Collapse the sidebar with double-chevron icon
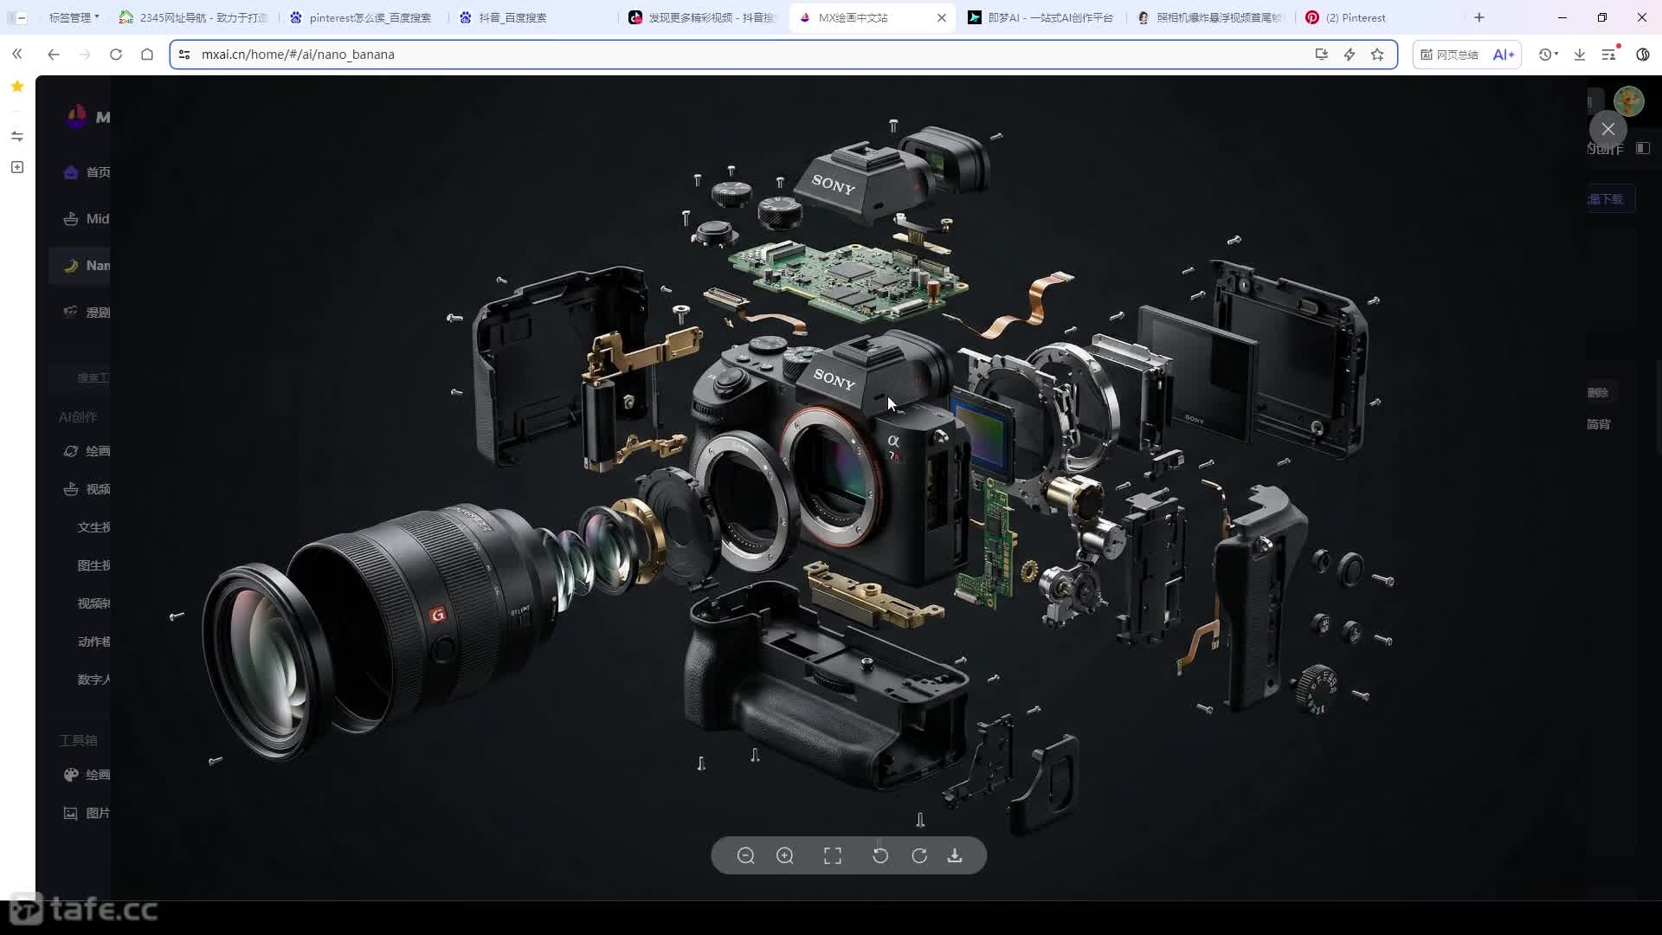 point(17,55)
